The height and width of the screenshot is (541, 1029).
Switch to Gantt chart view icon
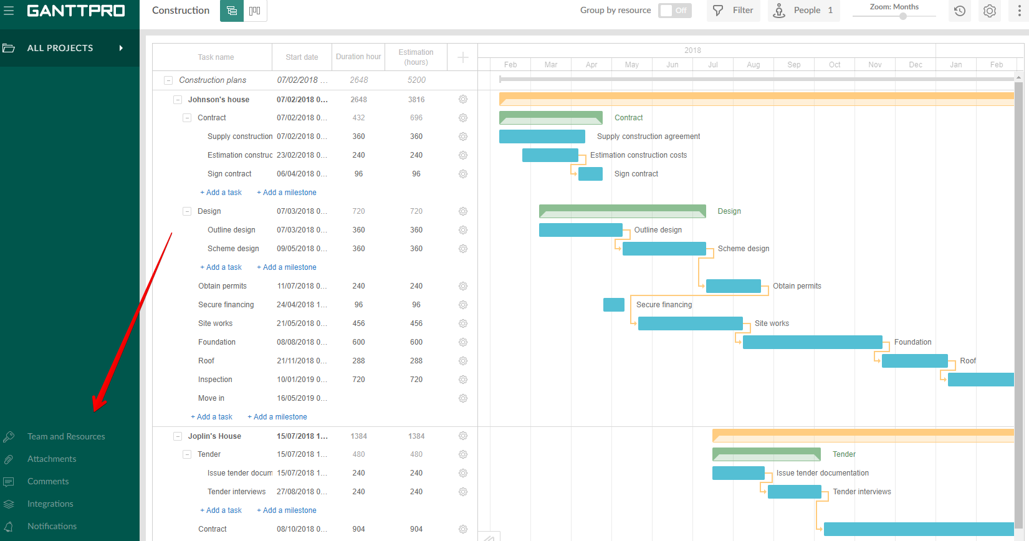tap(232, 11)
